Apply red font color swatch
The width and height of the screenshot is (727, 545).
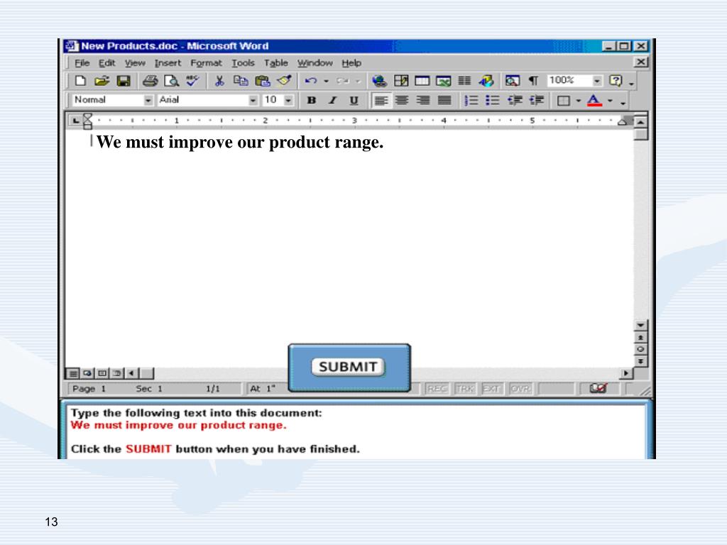594,101
